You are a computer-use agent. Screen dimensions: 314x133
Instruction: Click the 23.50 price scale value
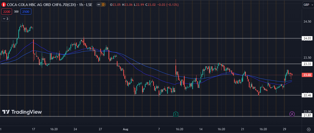[x=307, y=57]
